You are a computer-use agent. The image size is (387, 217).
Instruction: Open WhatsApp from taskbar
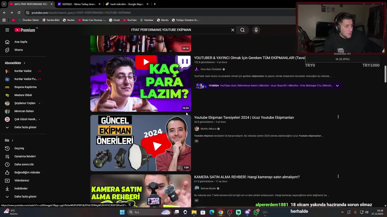pos(256,212)
